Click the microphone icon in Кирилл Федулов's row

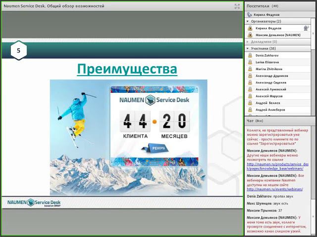click(x=306, y=28)
